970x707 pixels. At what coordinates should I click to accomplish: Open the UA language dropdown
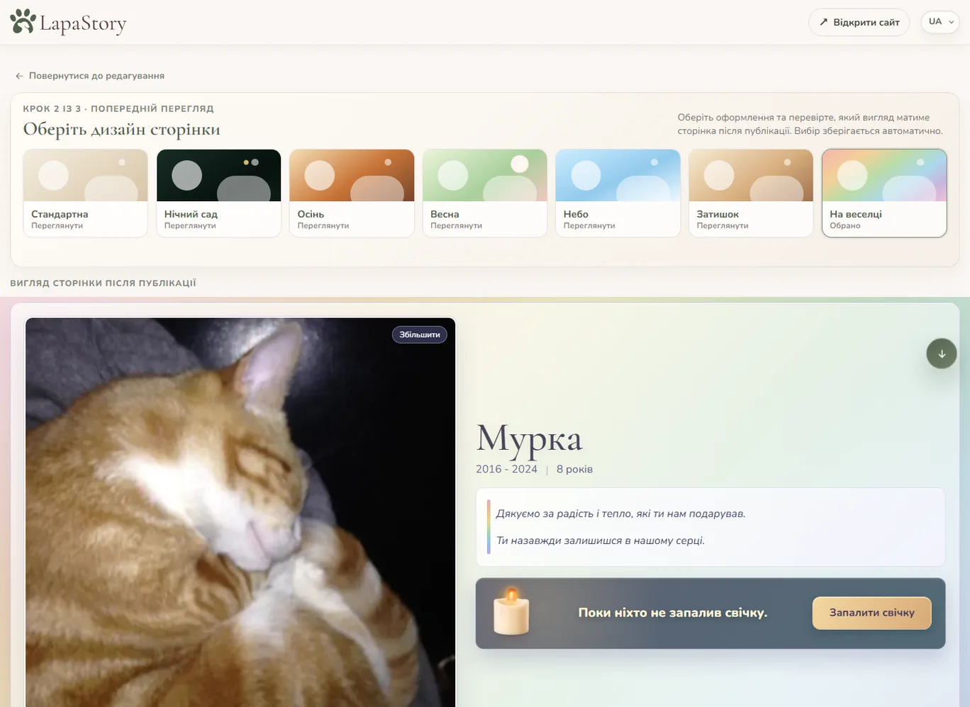pos(940,22)
